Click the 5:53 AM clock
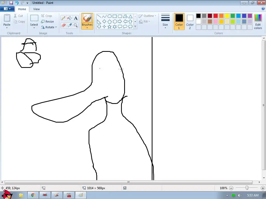 tap(253, 195)
